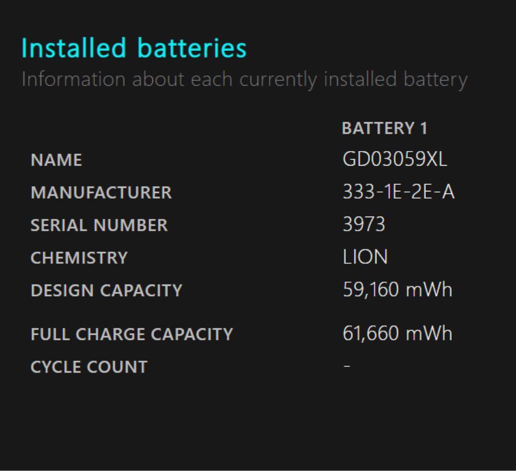
Task: Select the BATTERY 1 column header
Action: click(384, 128)
